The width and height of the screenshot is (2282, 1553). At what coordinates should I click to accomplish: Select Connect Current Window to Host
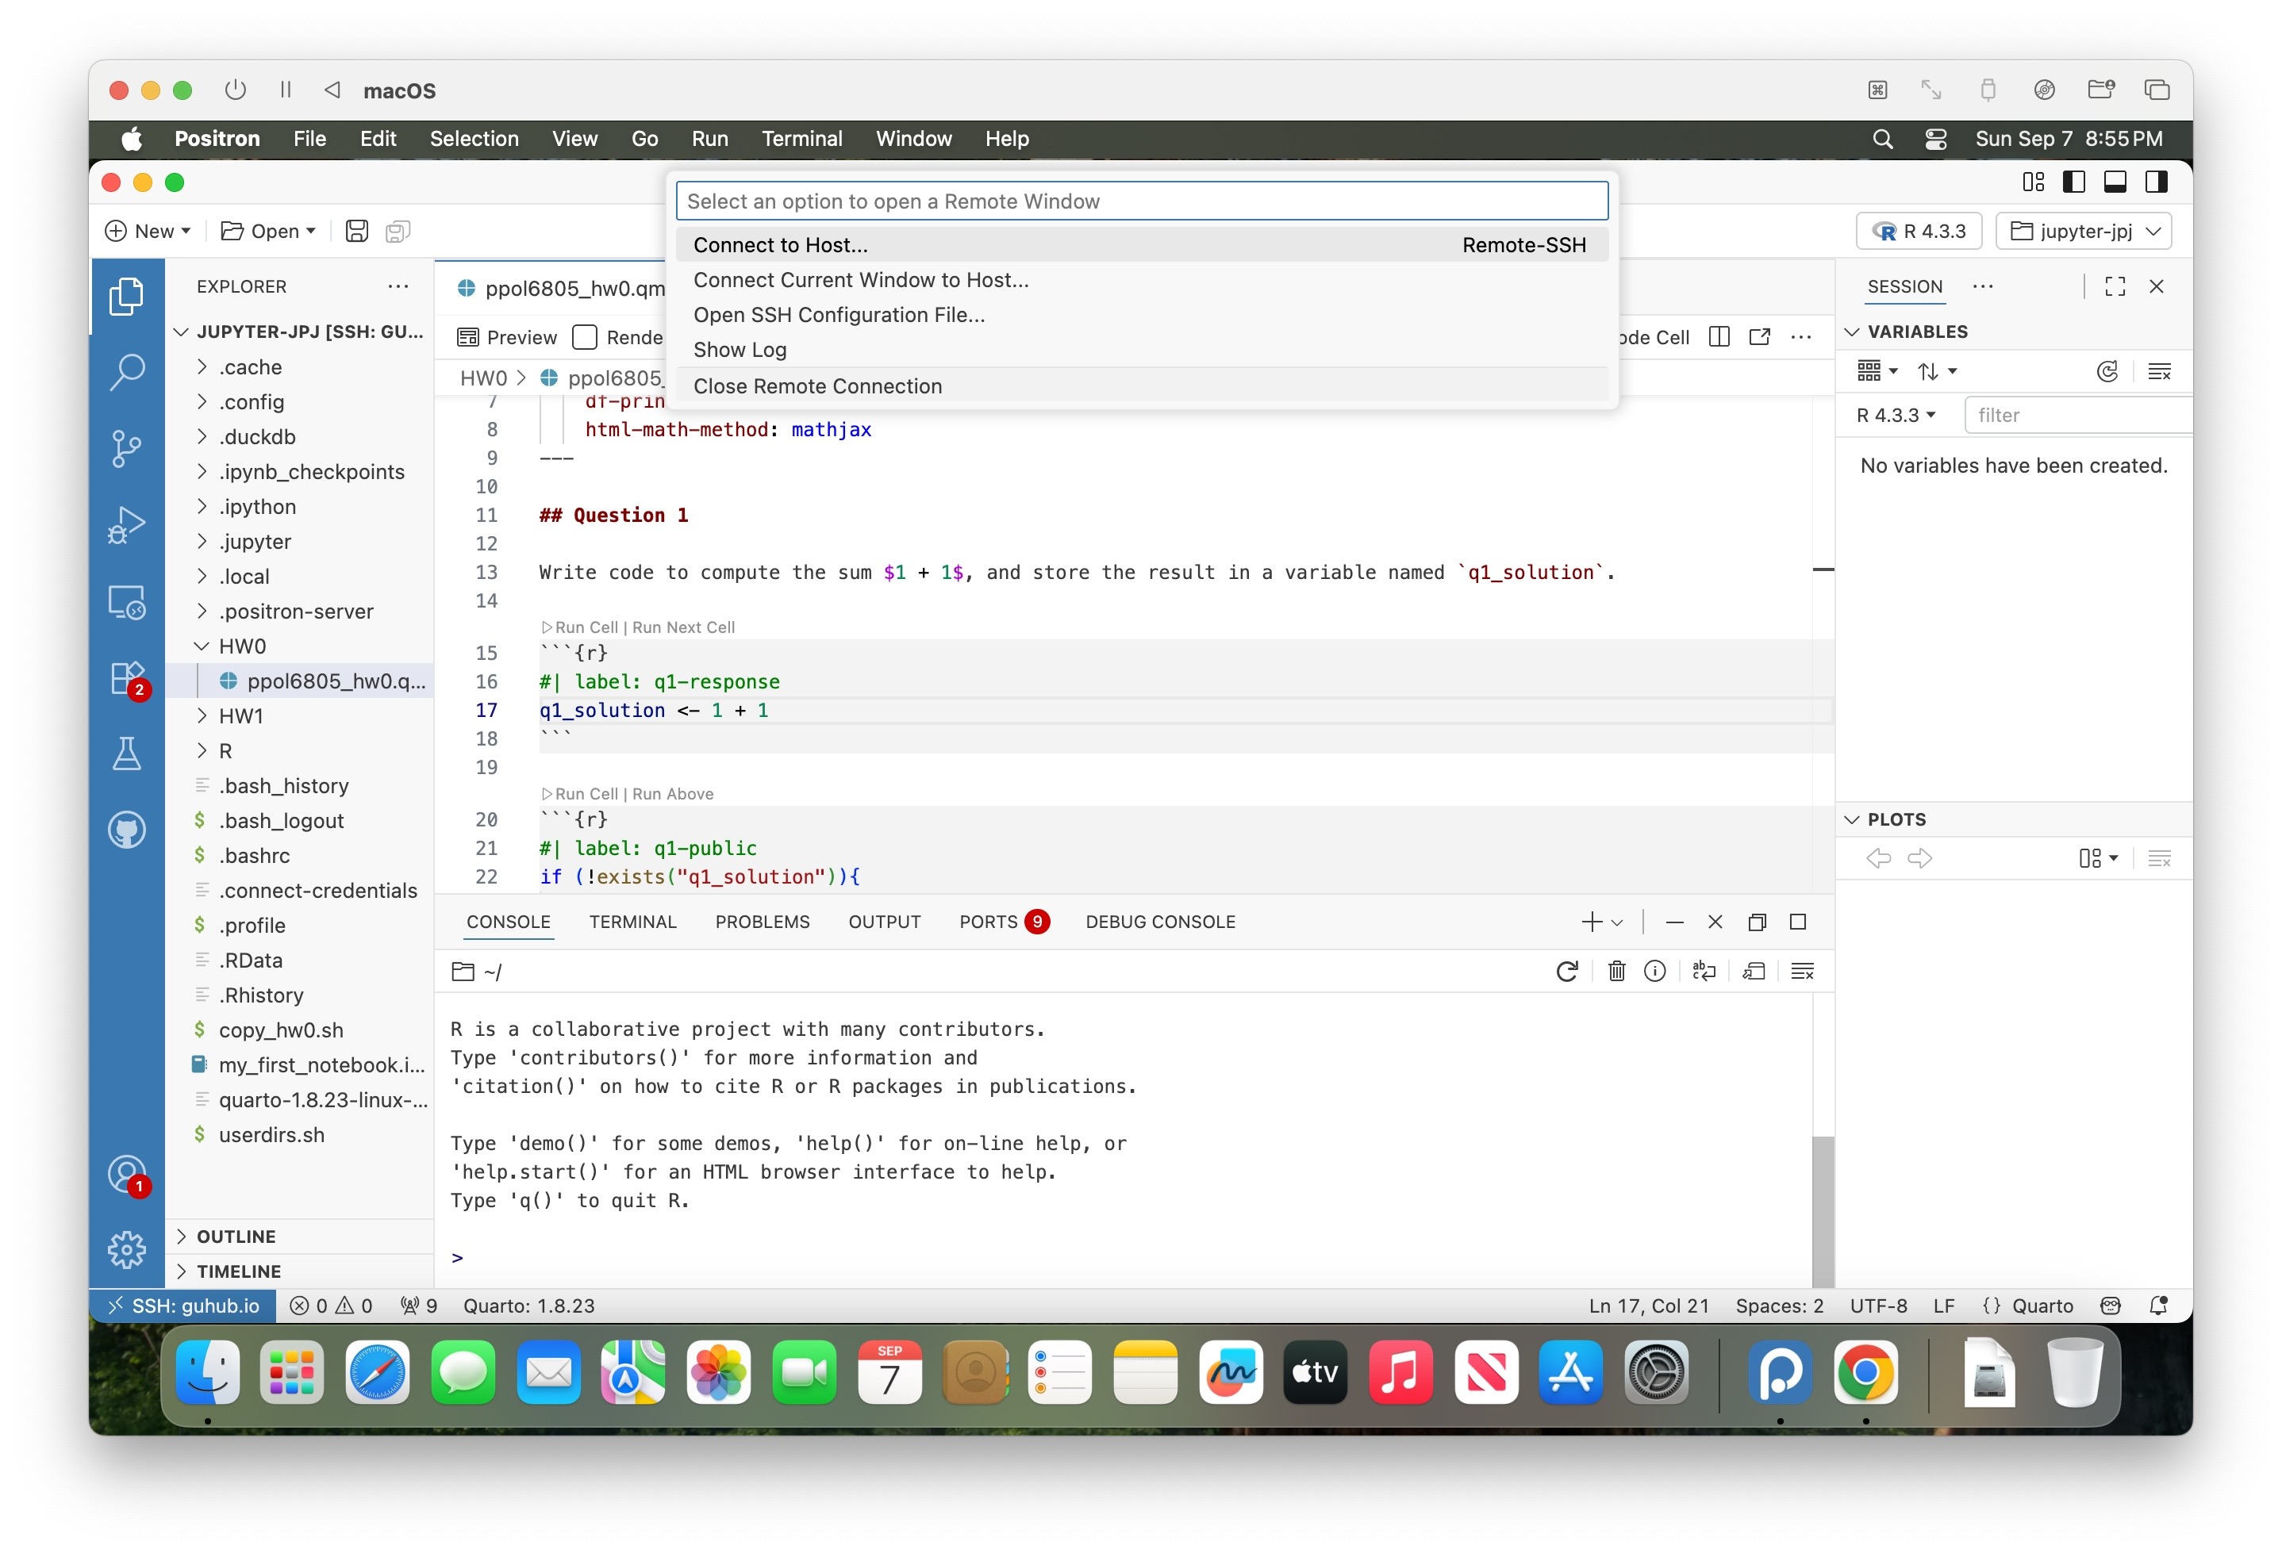(1141, 280)
